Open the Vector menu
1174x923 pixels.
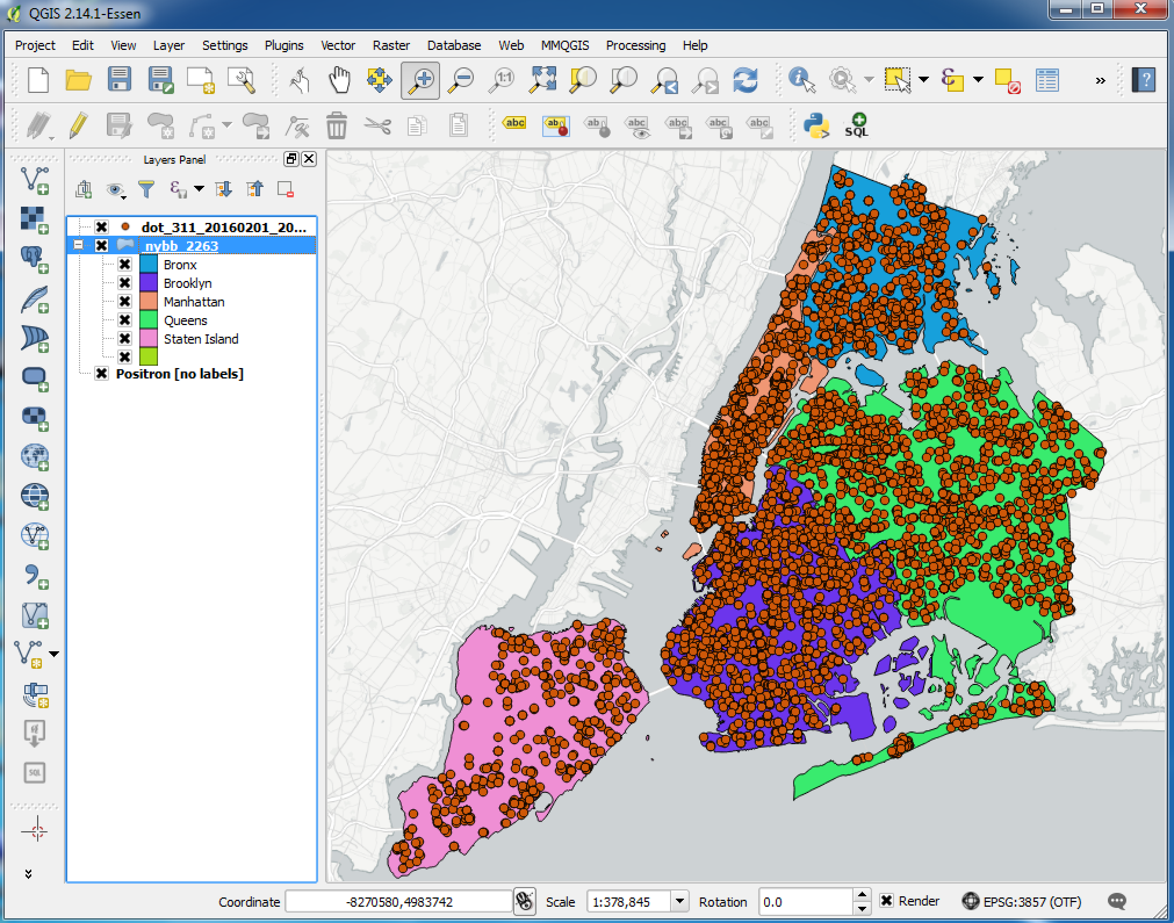point(338,45)
